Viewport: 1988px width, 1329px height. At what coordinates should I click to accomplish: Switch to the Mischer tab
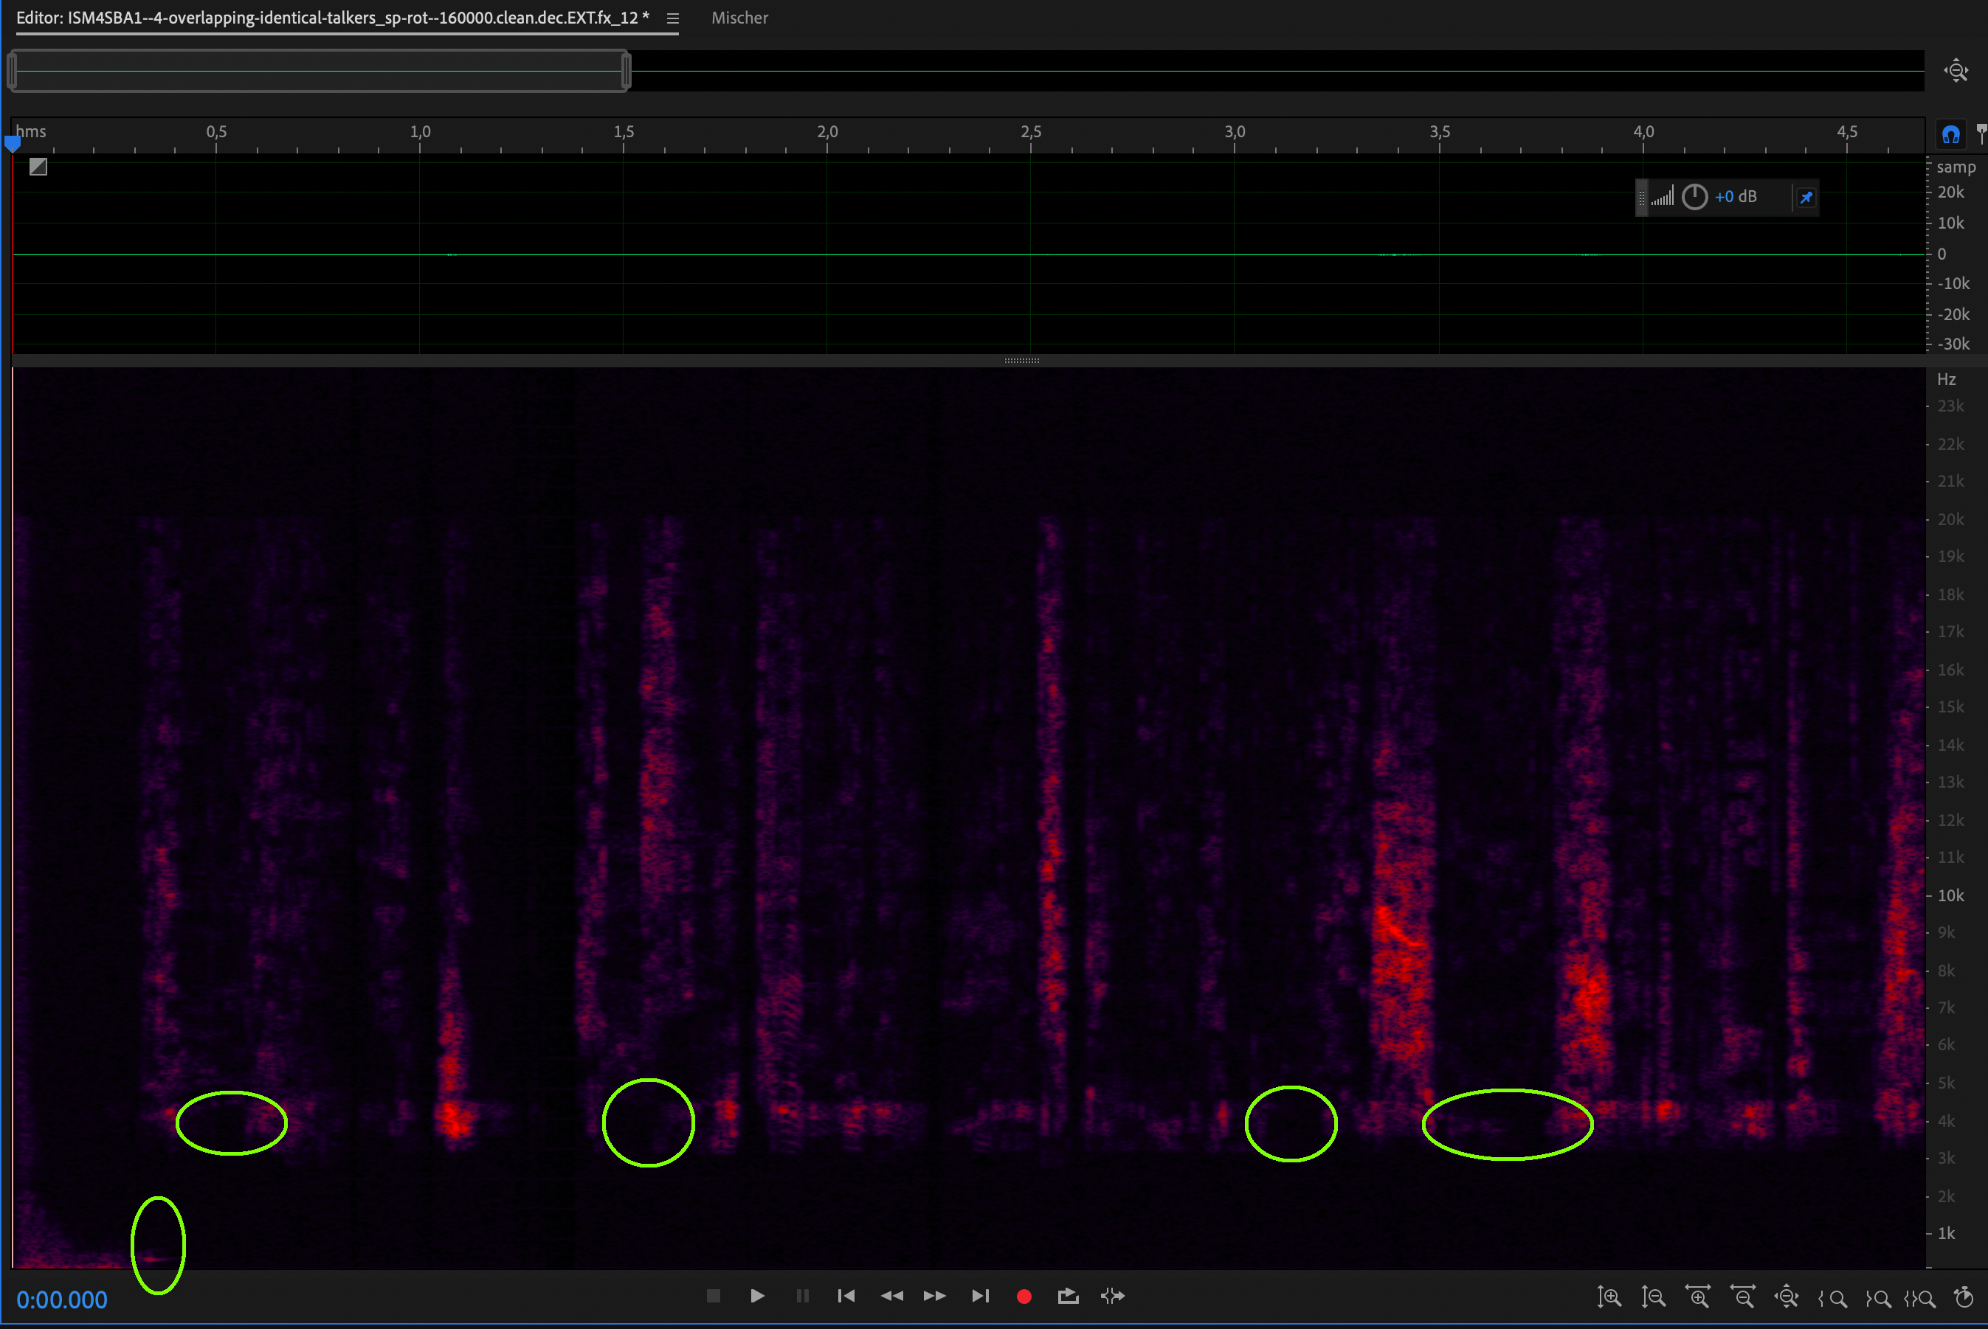pyautogui.click(x=739, y=18)
